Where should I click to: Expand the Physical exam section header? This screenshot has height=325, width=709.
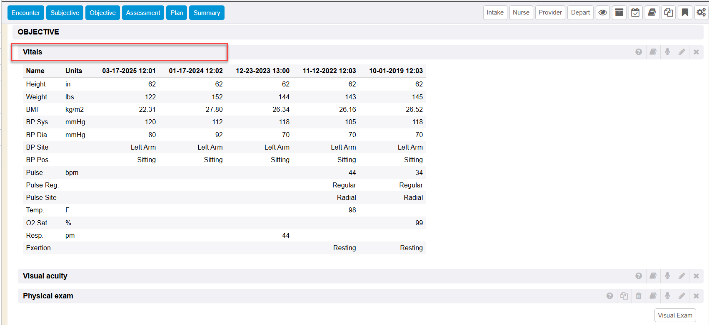point(48,296)
